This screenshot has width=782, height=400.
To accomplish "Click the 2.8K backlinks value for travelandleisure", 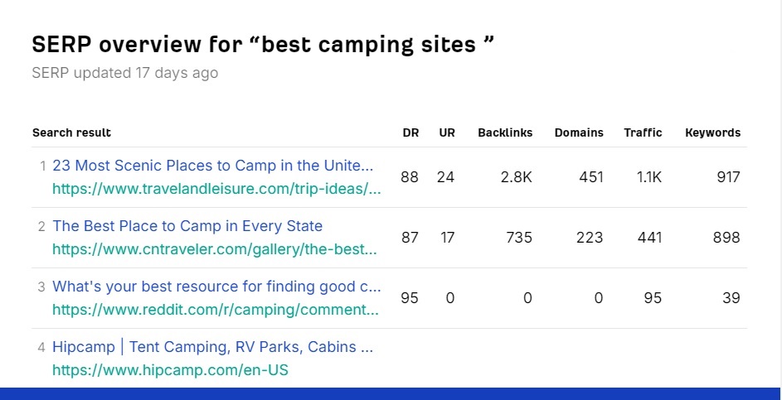I will 516,177.
